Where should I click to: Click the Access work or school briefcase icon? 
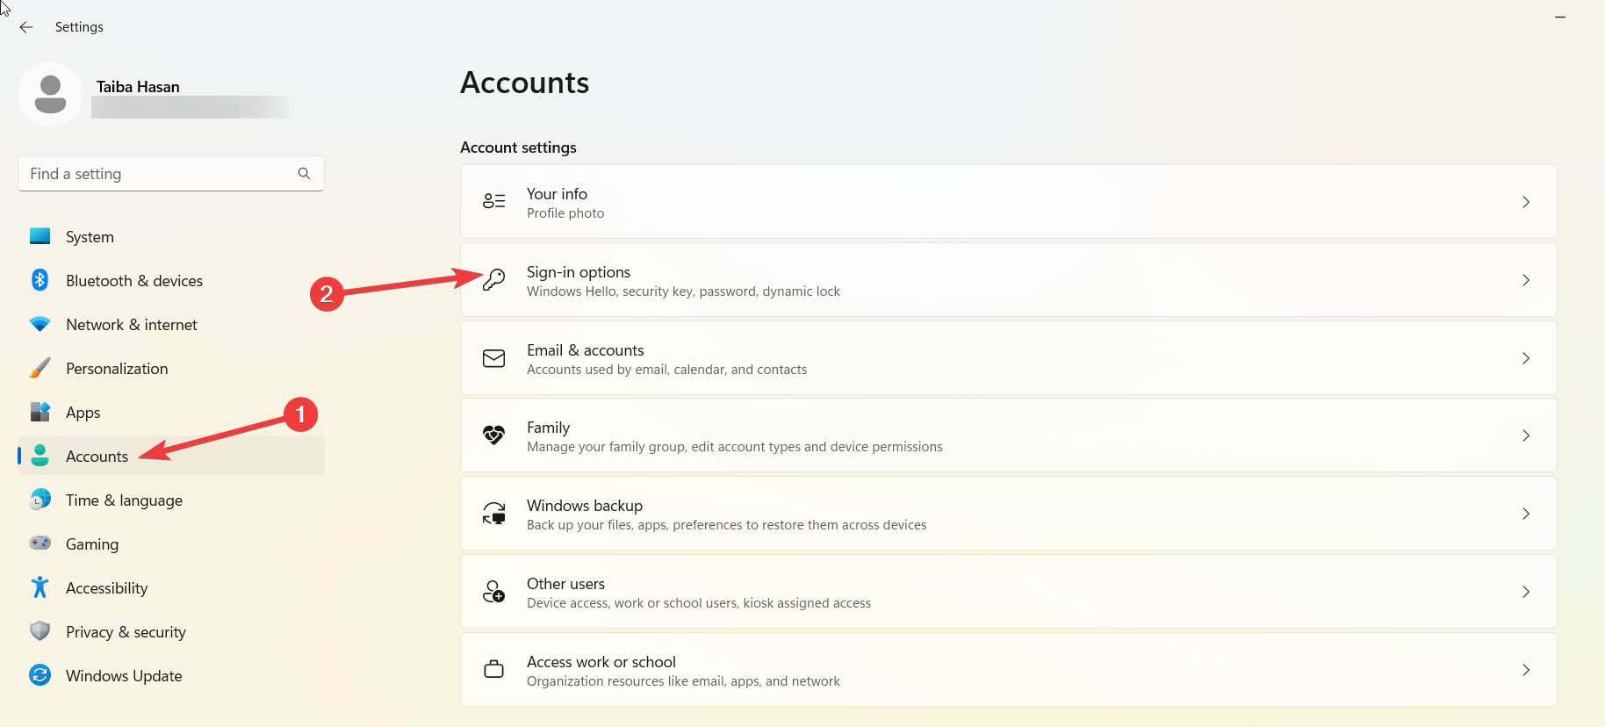[494, 670]
